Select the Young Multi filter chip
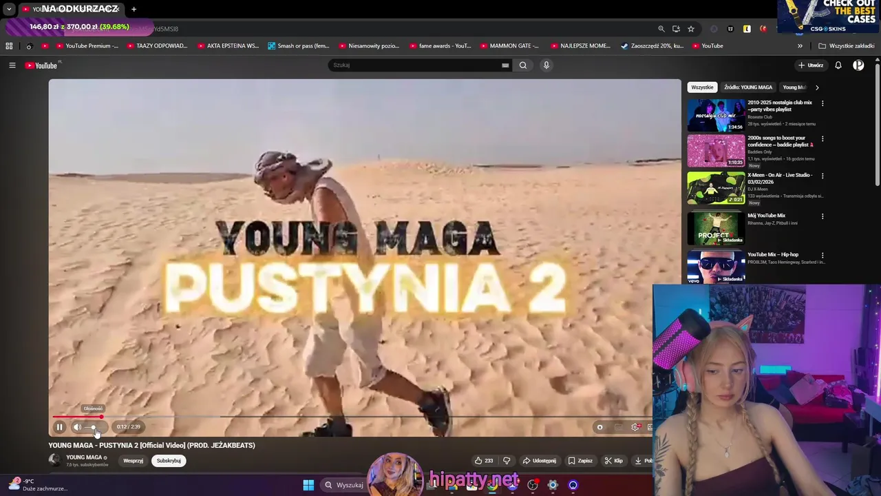881x496 pixels. coord(794,87)
